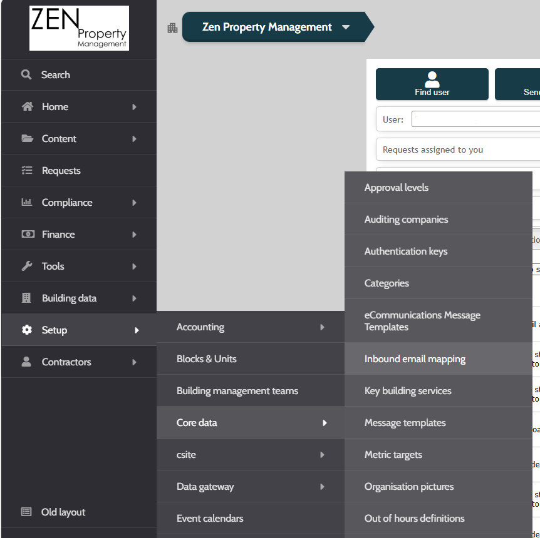Viewport: 540px width, 538px height.
Task: Expand the Accounting submenu chevron
Action: pyautogui.click(x=323, y=327)
